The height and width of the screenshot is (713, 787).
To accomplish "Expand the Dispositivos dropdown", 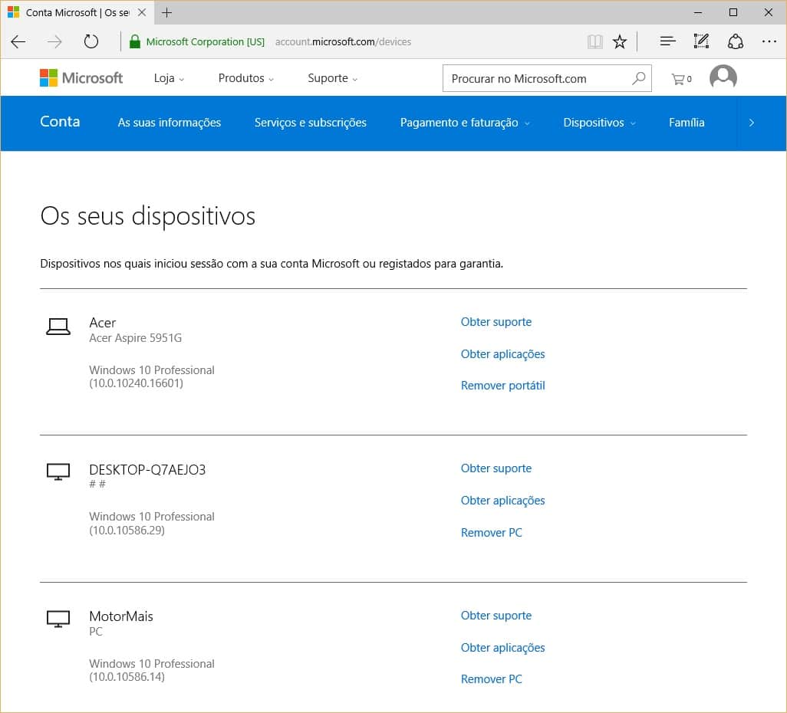I will click(599, 123).
